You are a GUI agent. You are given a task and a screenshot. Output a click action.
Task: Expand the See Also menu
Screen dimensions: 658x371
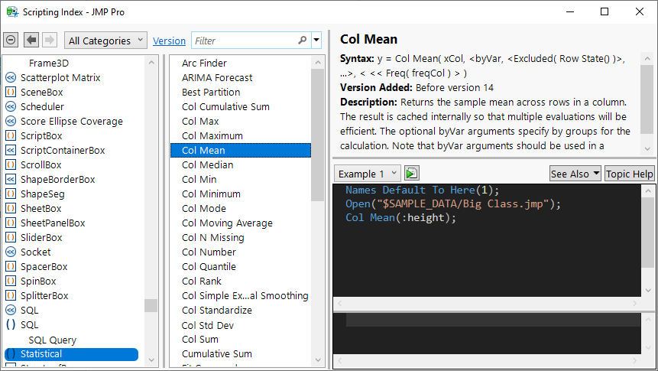tap(575, 174)
